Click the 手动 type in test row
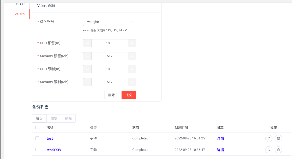This screenshot has width=292, height=159. click(93, 138)
